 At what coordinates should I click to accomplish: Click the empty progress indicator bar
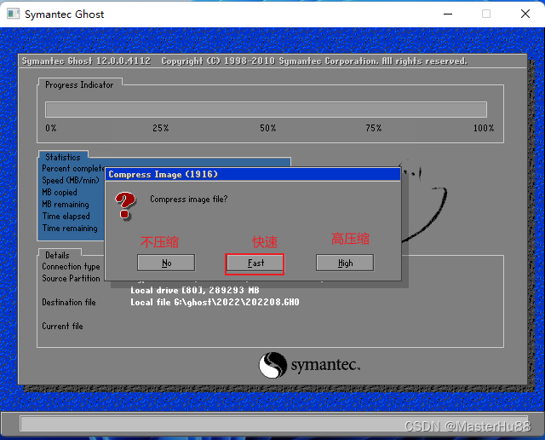pos(266,110)
